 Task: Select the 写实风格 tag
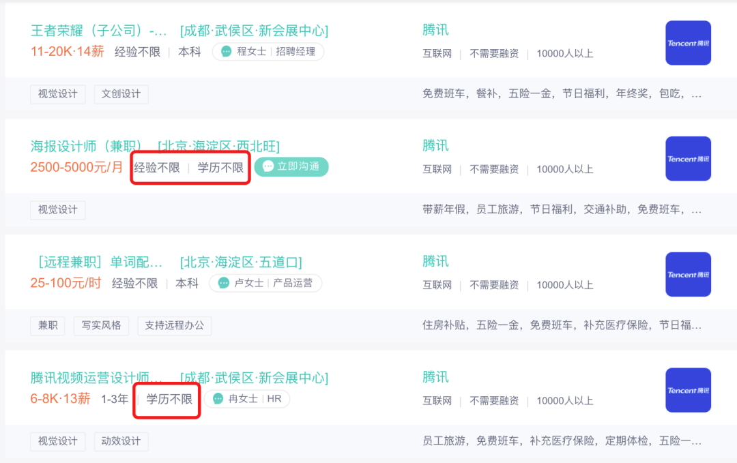(101, 325)
